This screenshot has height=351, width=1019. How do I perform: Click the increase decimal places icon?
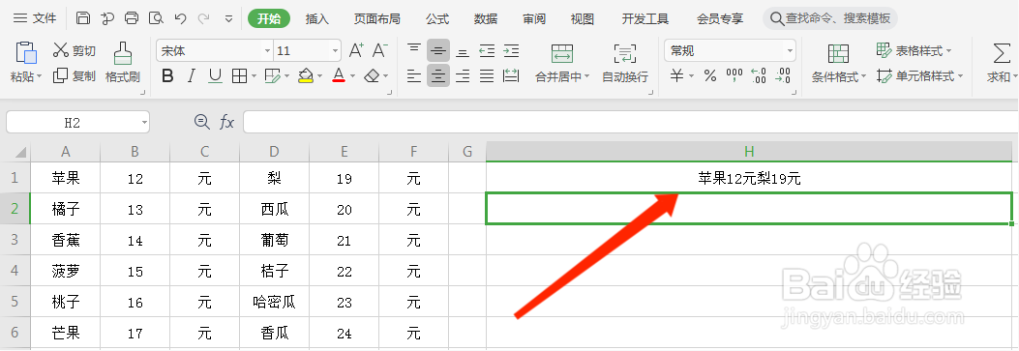click(x=759, y=76)
